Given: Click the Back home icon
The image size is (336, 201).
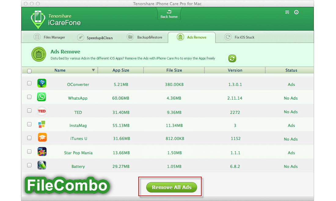Looking at the screenshot, I should (169, 12).
